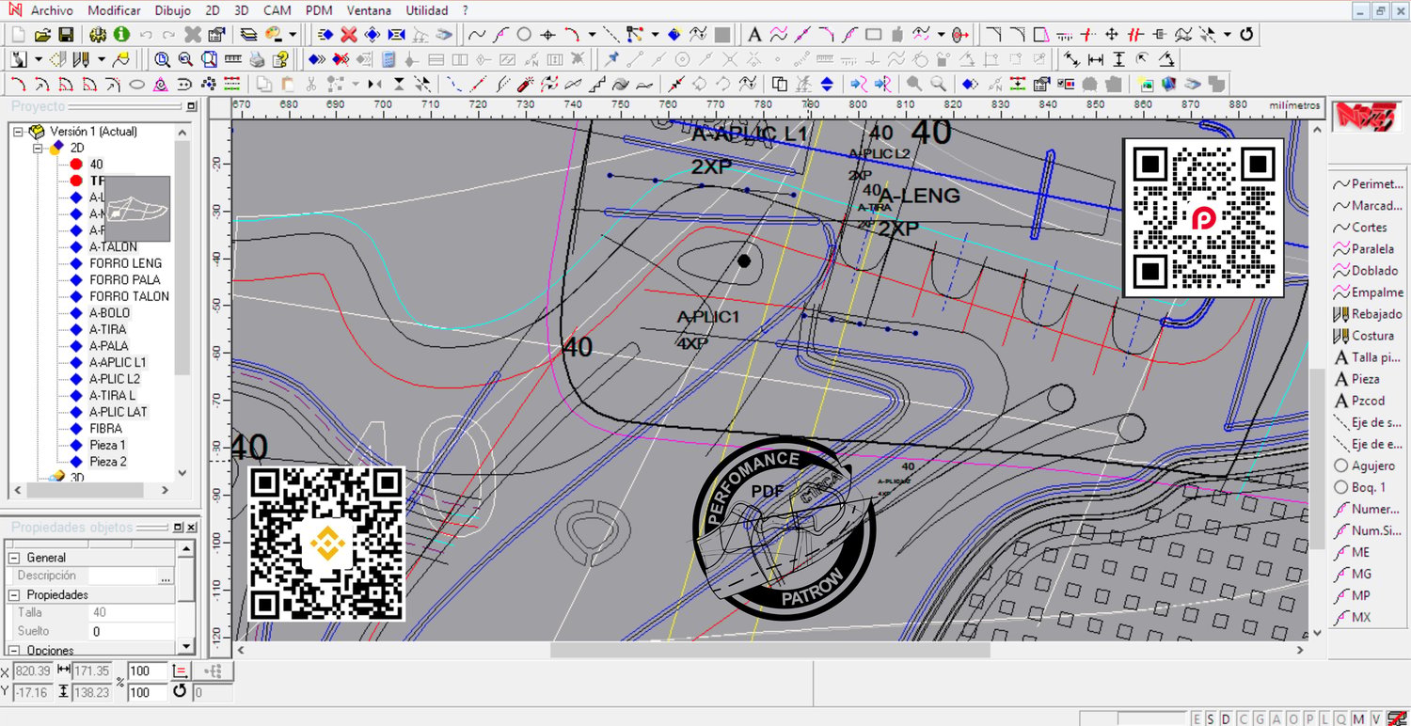1411x726 pixels.
Task: Click the printer icon
Action: click(257, 59)
